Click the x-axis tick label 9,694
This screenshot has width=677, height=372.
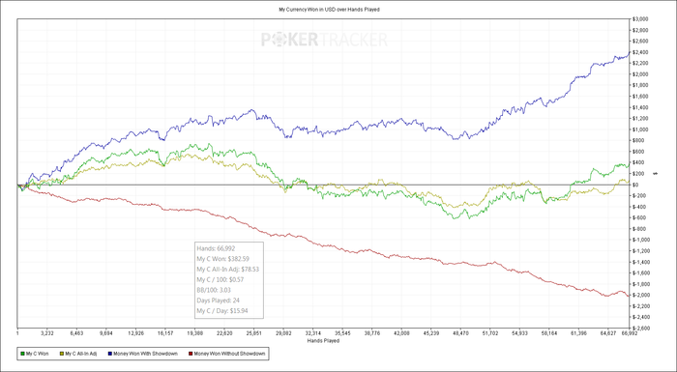pyautogui.click(x=106, y=333)
